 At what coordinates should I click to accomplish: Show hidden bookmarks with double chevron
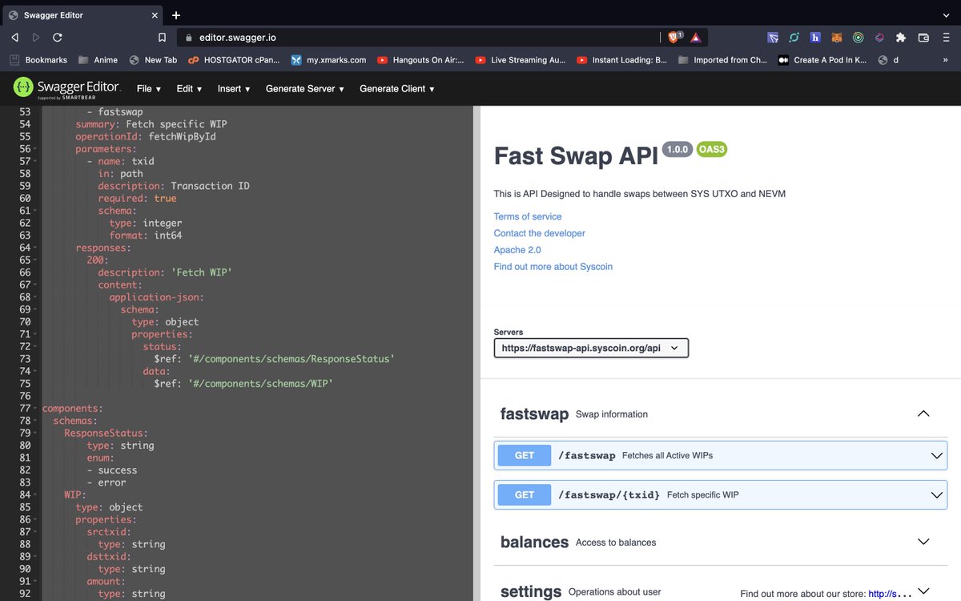tap(946, 60)
